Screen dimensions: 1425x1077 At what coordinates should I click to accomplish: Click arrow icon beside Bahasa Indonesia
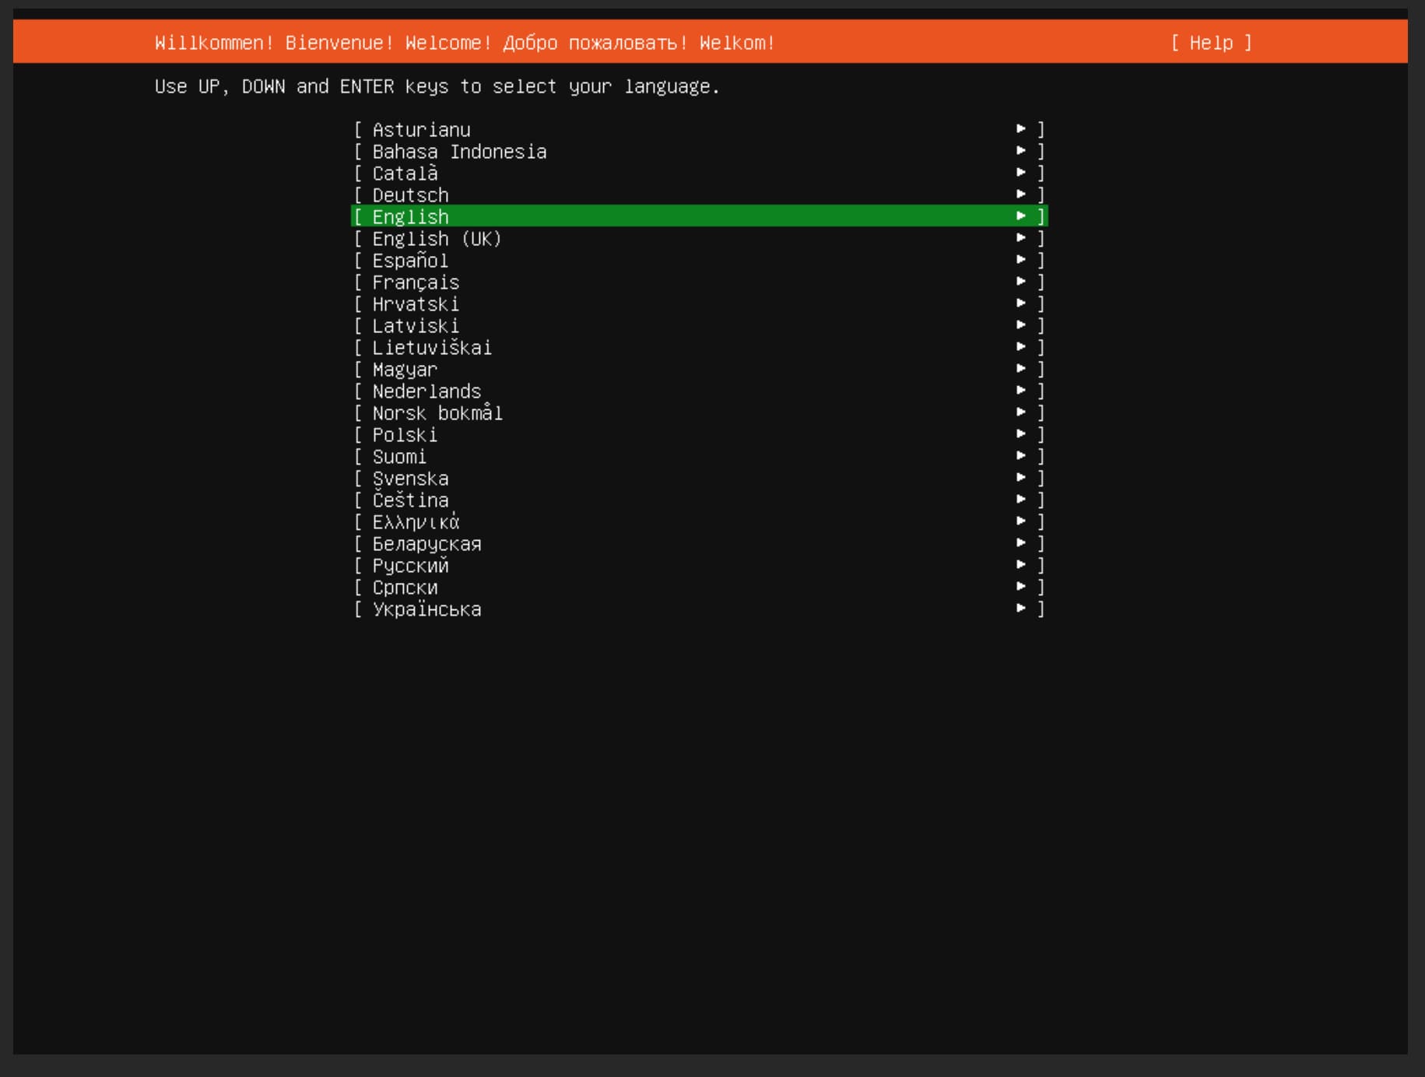pyautogui.click(x=1021, y=150)
